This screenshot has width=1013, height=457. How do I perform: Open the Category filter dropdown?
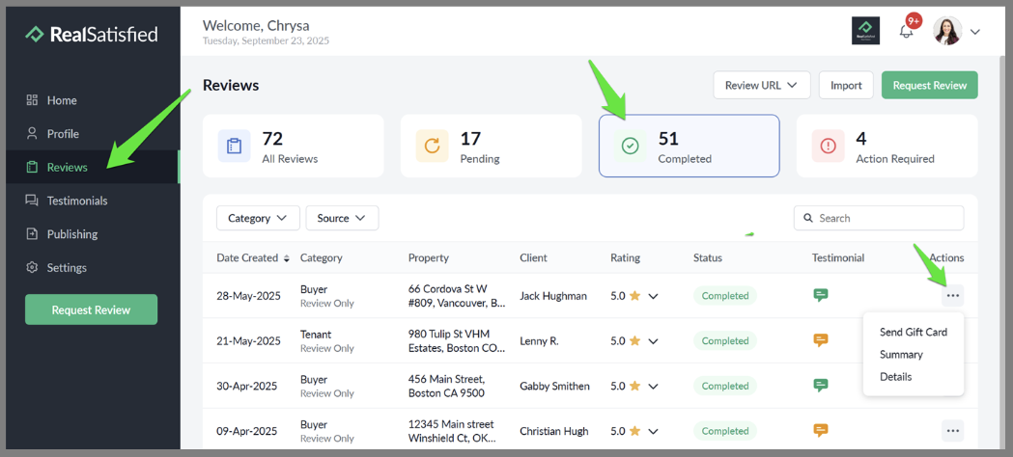pyautogui.click(x=258, y=218)
